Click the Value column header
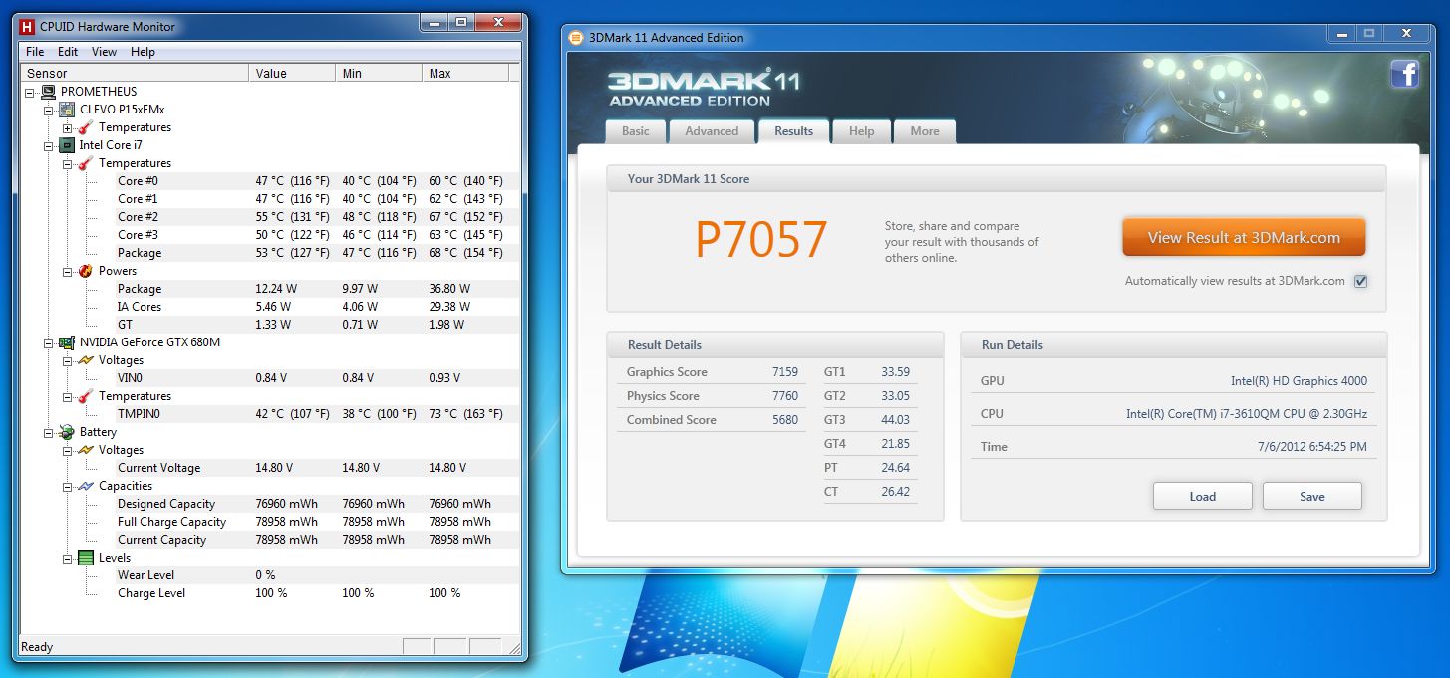 [292, 74]
